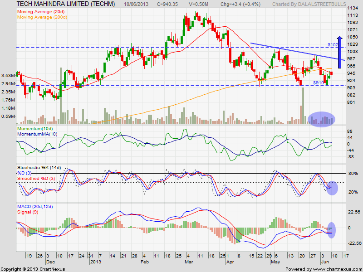The height and width of the screenshot is (272, 363).
Task: Click the highlighted stochastic crossover circle
Action: (332, 188)
